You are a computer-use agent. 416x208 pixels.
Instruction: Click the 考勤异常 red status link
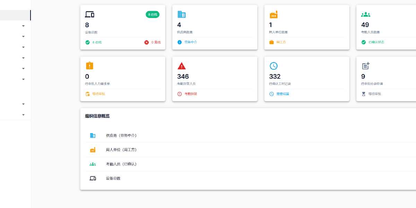[x=191, y=94]
